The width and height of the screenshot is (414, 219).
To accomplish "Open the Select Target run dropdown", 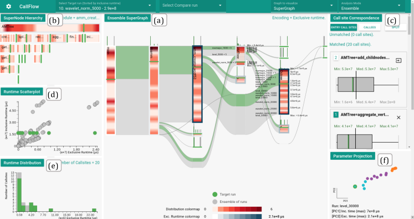I will coord(105,6).
